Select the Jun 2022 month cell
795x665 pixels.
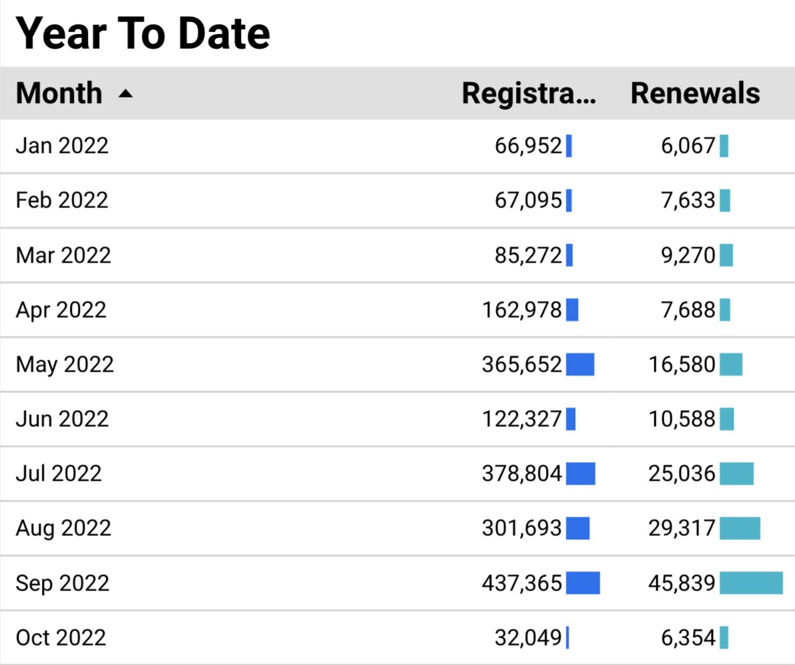pos(63,420)
